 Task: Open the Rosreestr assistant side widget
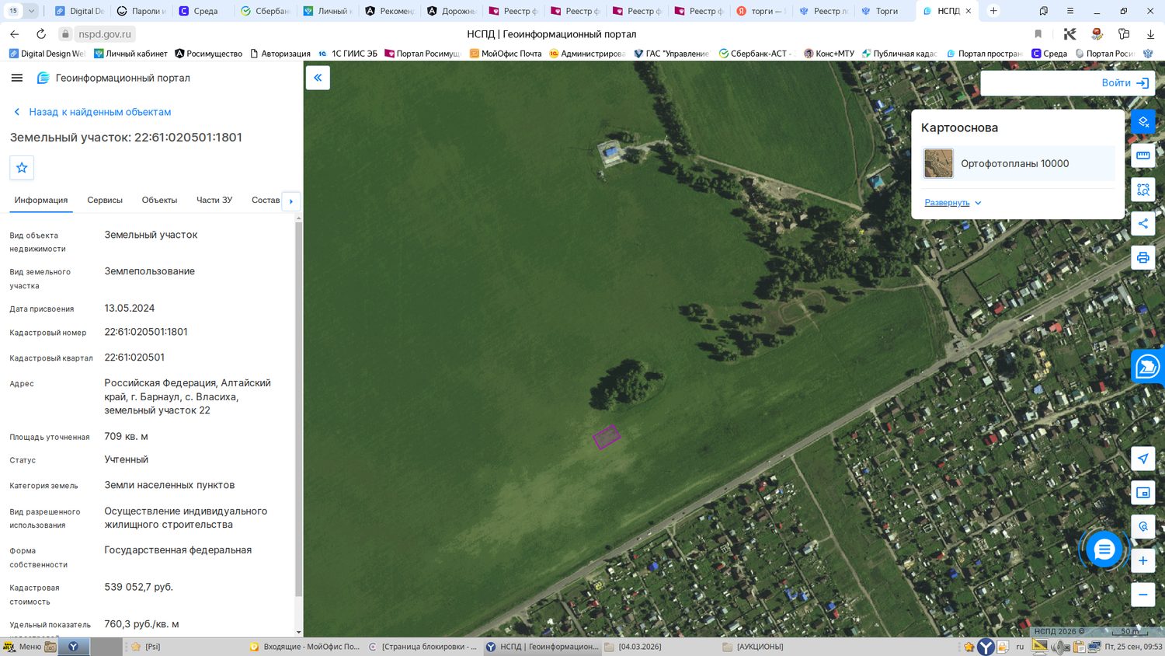click(x=1148, y=366)
